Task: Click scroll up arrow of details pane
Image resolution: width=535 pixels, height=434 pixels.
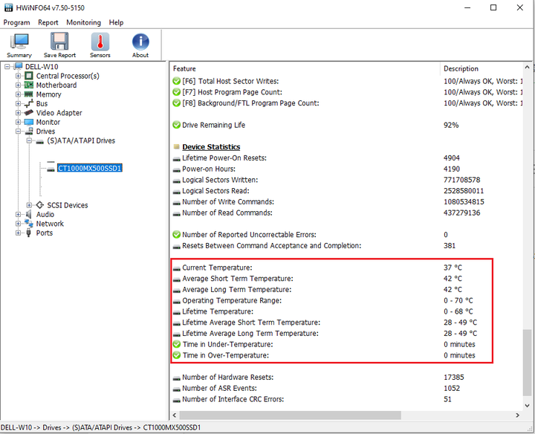Action: (x=527, y=67)
